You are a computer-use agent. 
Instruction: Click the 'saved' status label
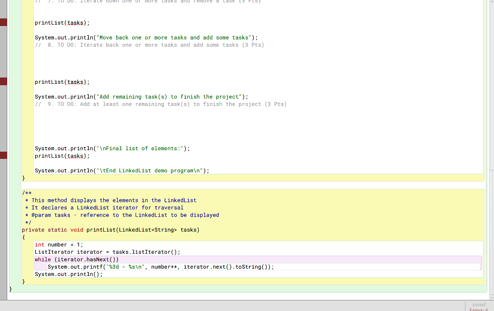click(479, 304)
